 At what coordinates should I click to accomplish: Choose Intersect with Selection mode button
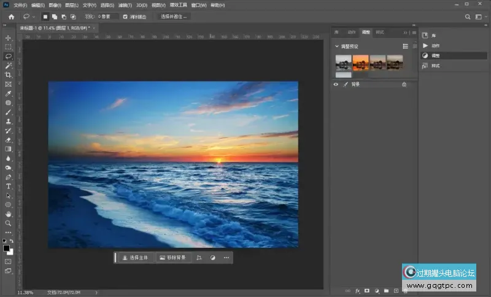73,17
